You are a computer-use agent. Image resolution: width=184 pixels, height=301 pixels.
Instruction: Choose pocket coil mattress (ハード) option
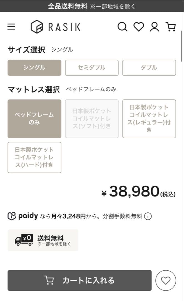click(x=34, y=157)
